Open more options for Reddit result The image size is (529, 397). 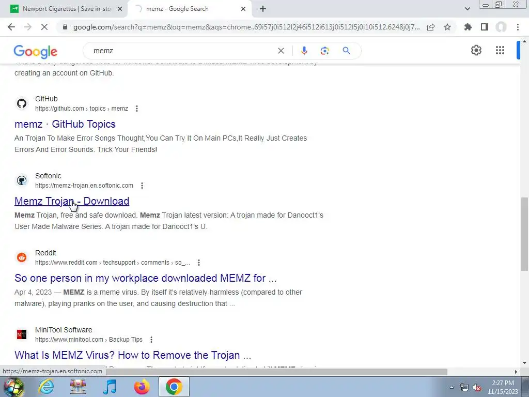(199, 263)
